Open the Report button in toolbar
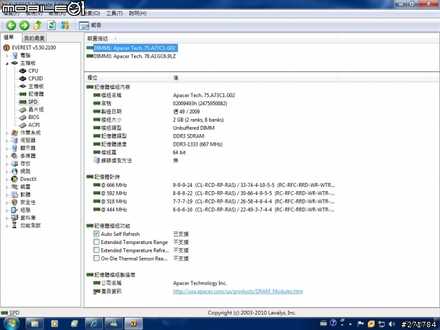Image resolution: width=440 pixels, height=330 pixels. tap(90, 25)
